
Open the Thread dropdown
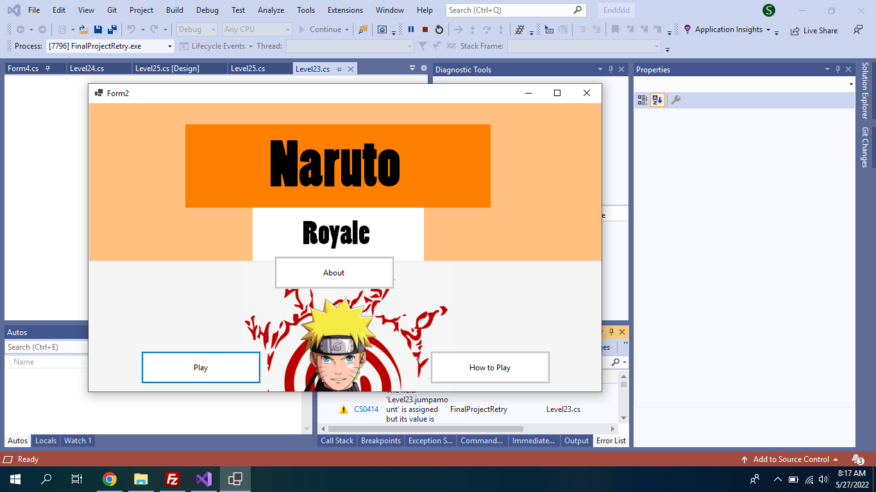pyautogui.click(x=350, y=46)
